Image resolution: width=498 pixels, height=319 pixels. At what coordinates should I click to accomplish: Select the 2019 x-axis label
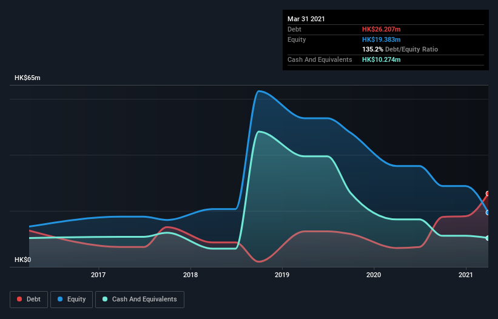pos(282,275)
